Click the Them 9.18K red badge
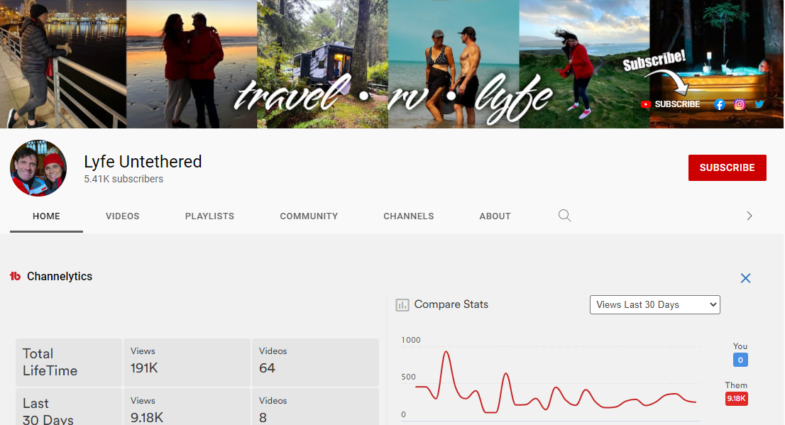This screenshot has width=785, height=425. coord(737,399)
